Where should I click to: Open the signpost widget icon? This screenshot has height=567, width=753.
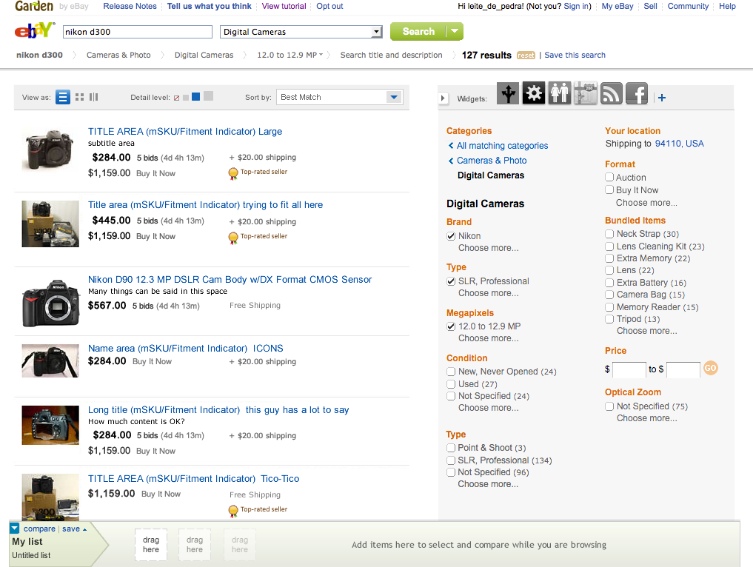(586, 93)
